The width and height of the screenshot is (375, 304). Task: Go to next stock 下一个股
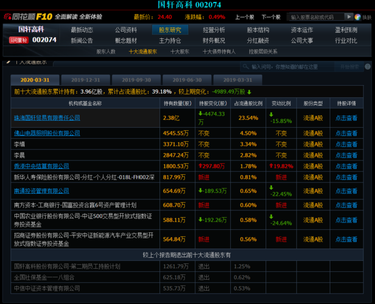pos(271,17)
